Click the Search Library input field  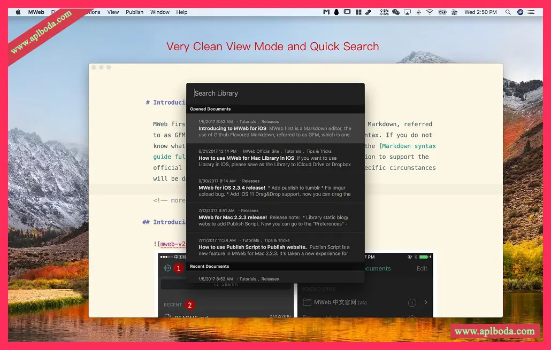coord(275,94)
